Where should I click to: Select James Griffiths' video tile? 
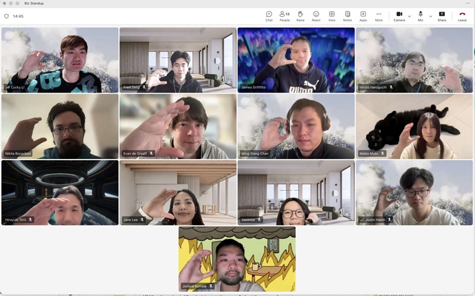(296, 59)
